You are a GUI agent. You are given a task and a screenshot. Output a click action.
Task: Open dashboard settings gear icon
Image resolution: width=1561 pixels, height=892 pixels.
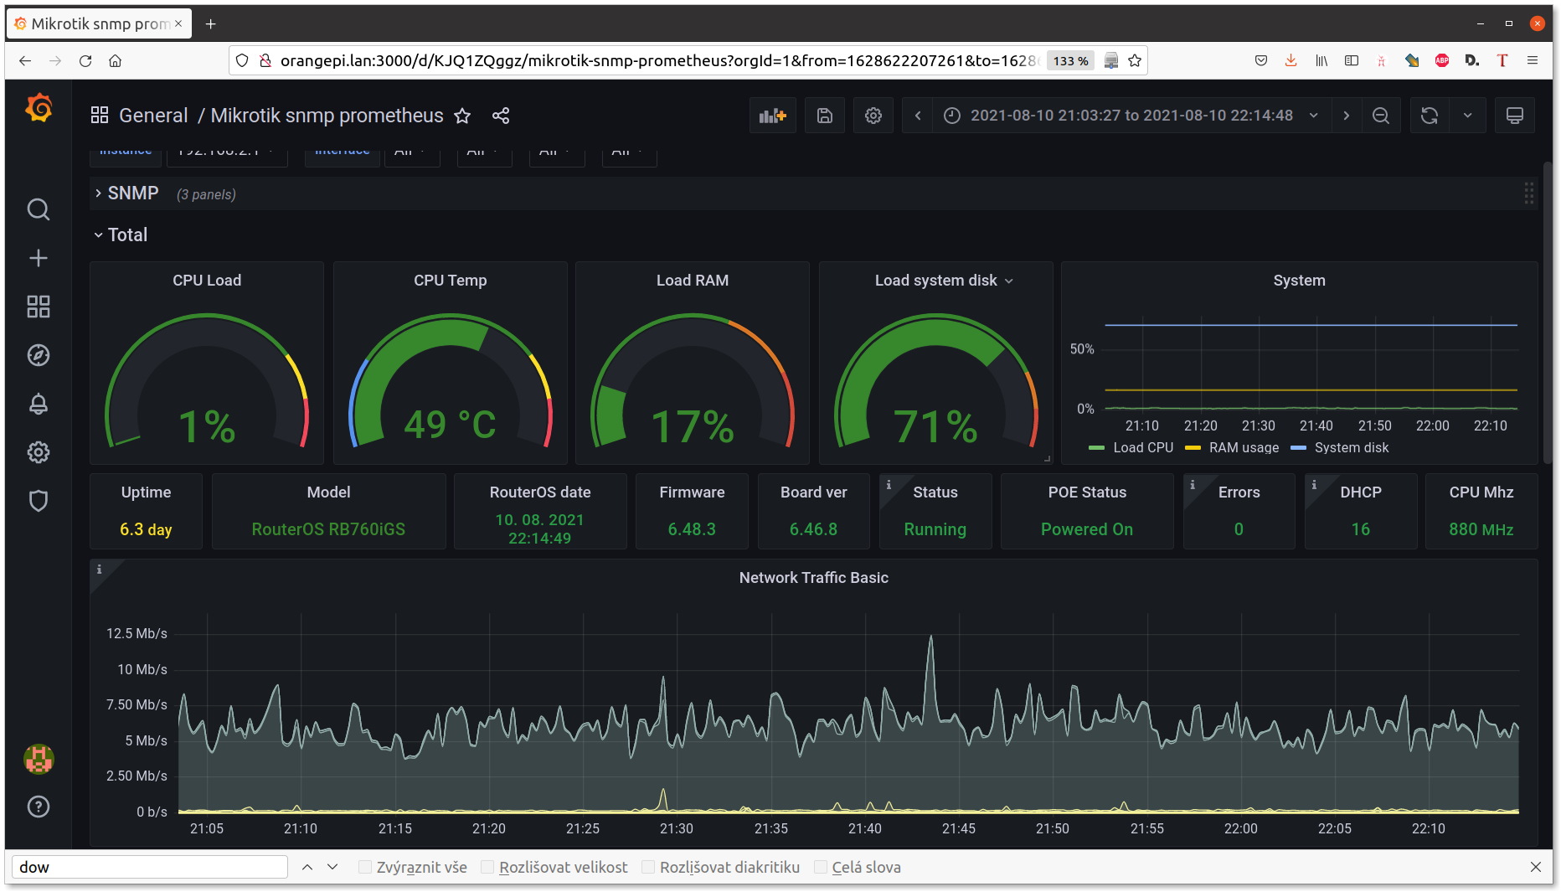(873, 116)
